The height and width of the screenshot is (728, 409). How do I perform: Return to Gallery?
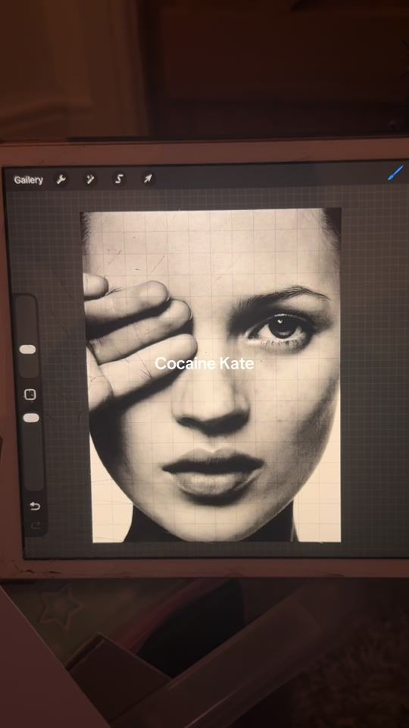coord(28,180)
